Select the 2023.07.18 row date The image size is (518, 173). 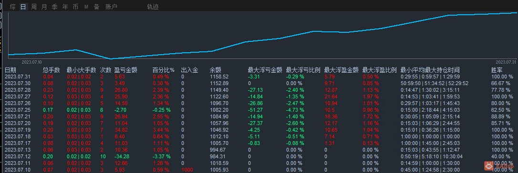(18, 136)
